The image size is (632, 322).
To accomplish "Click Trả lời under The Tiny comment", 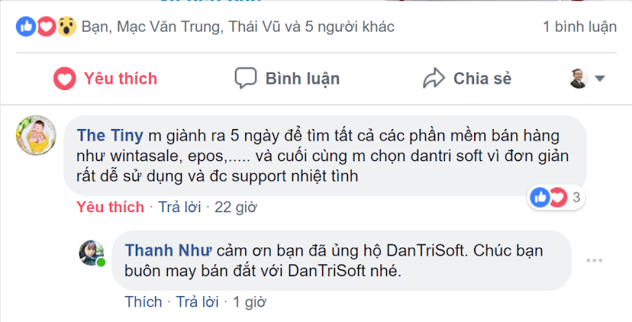I will tap(179, 207).
